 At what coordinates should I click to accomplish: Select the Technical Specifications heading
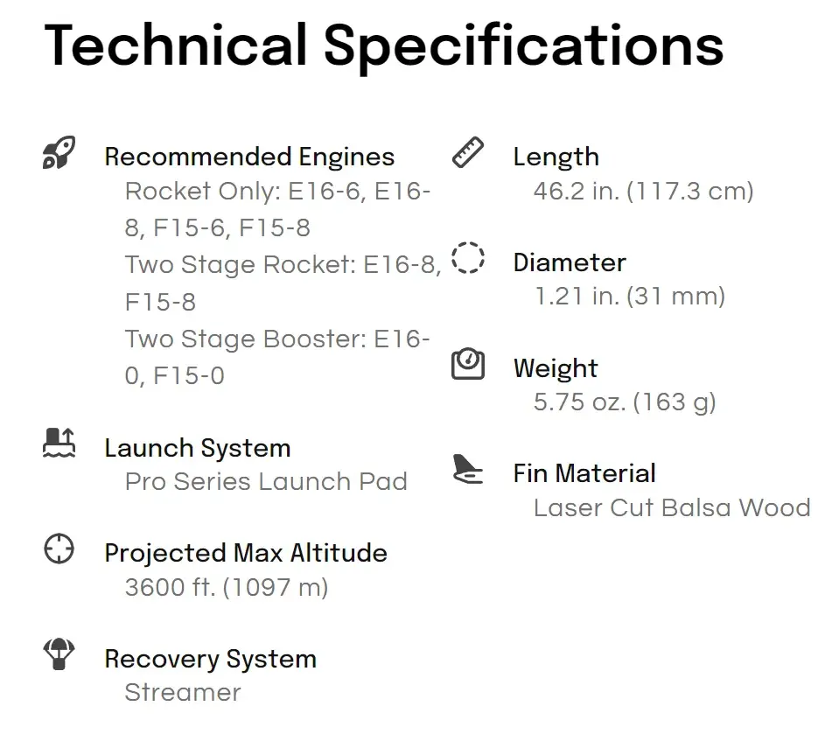pos(384,46)
